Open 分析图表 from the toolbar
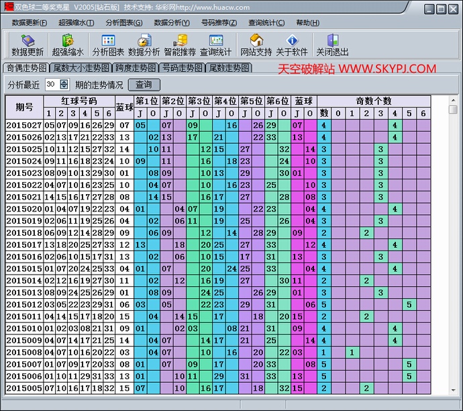 (x=108, y=45)
